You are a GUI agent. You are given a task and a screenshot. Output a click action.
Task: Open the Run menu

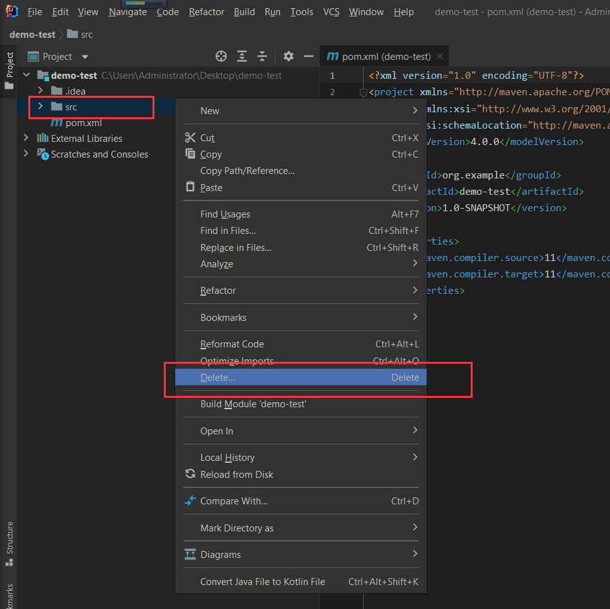272,12
